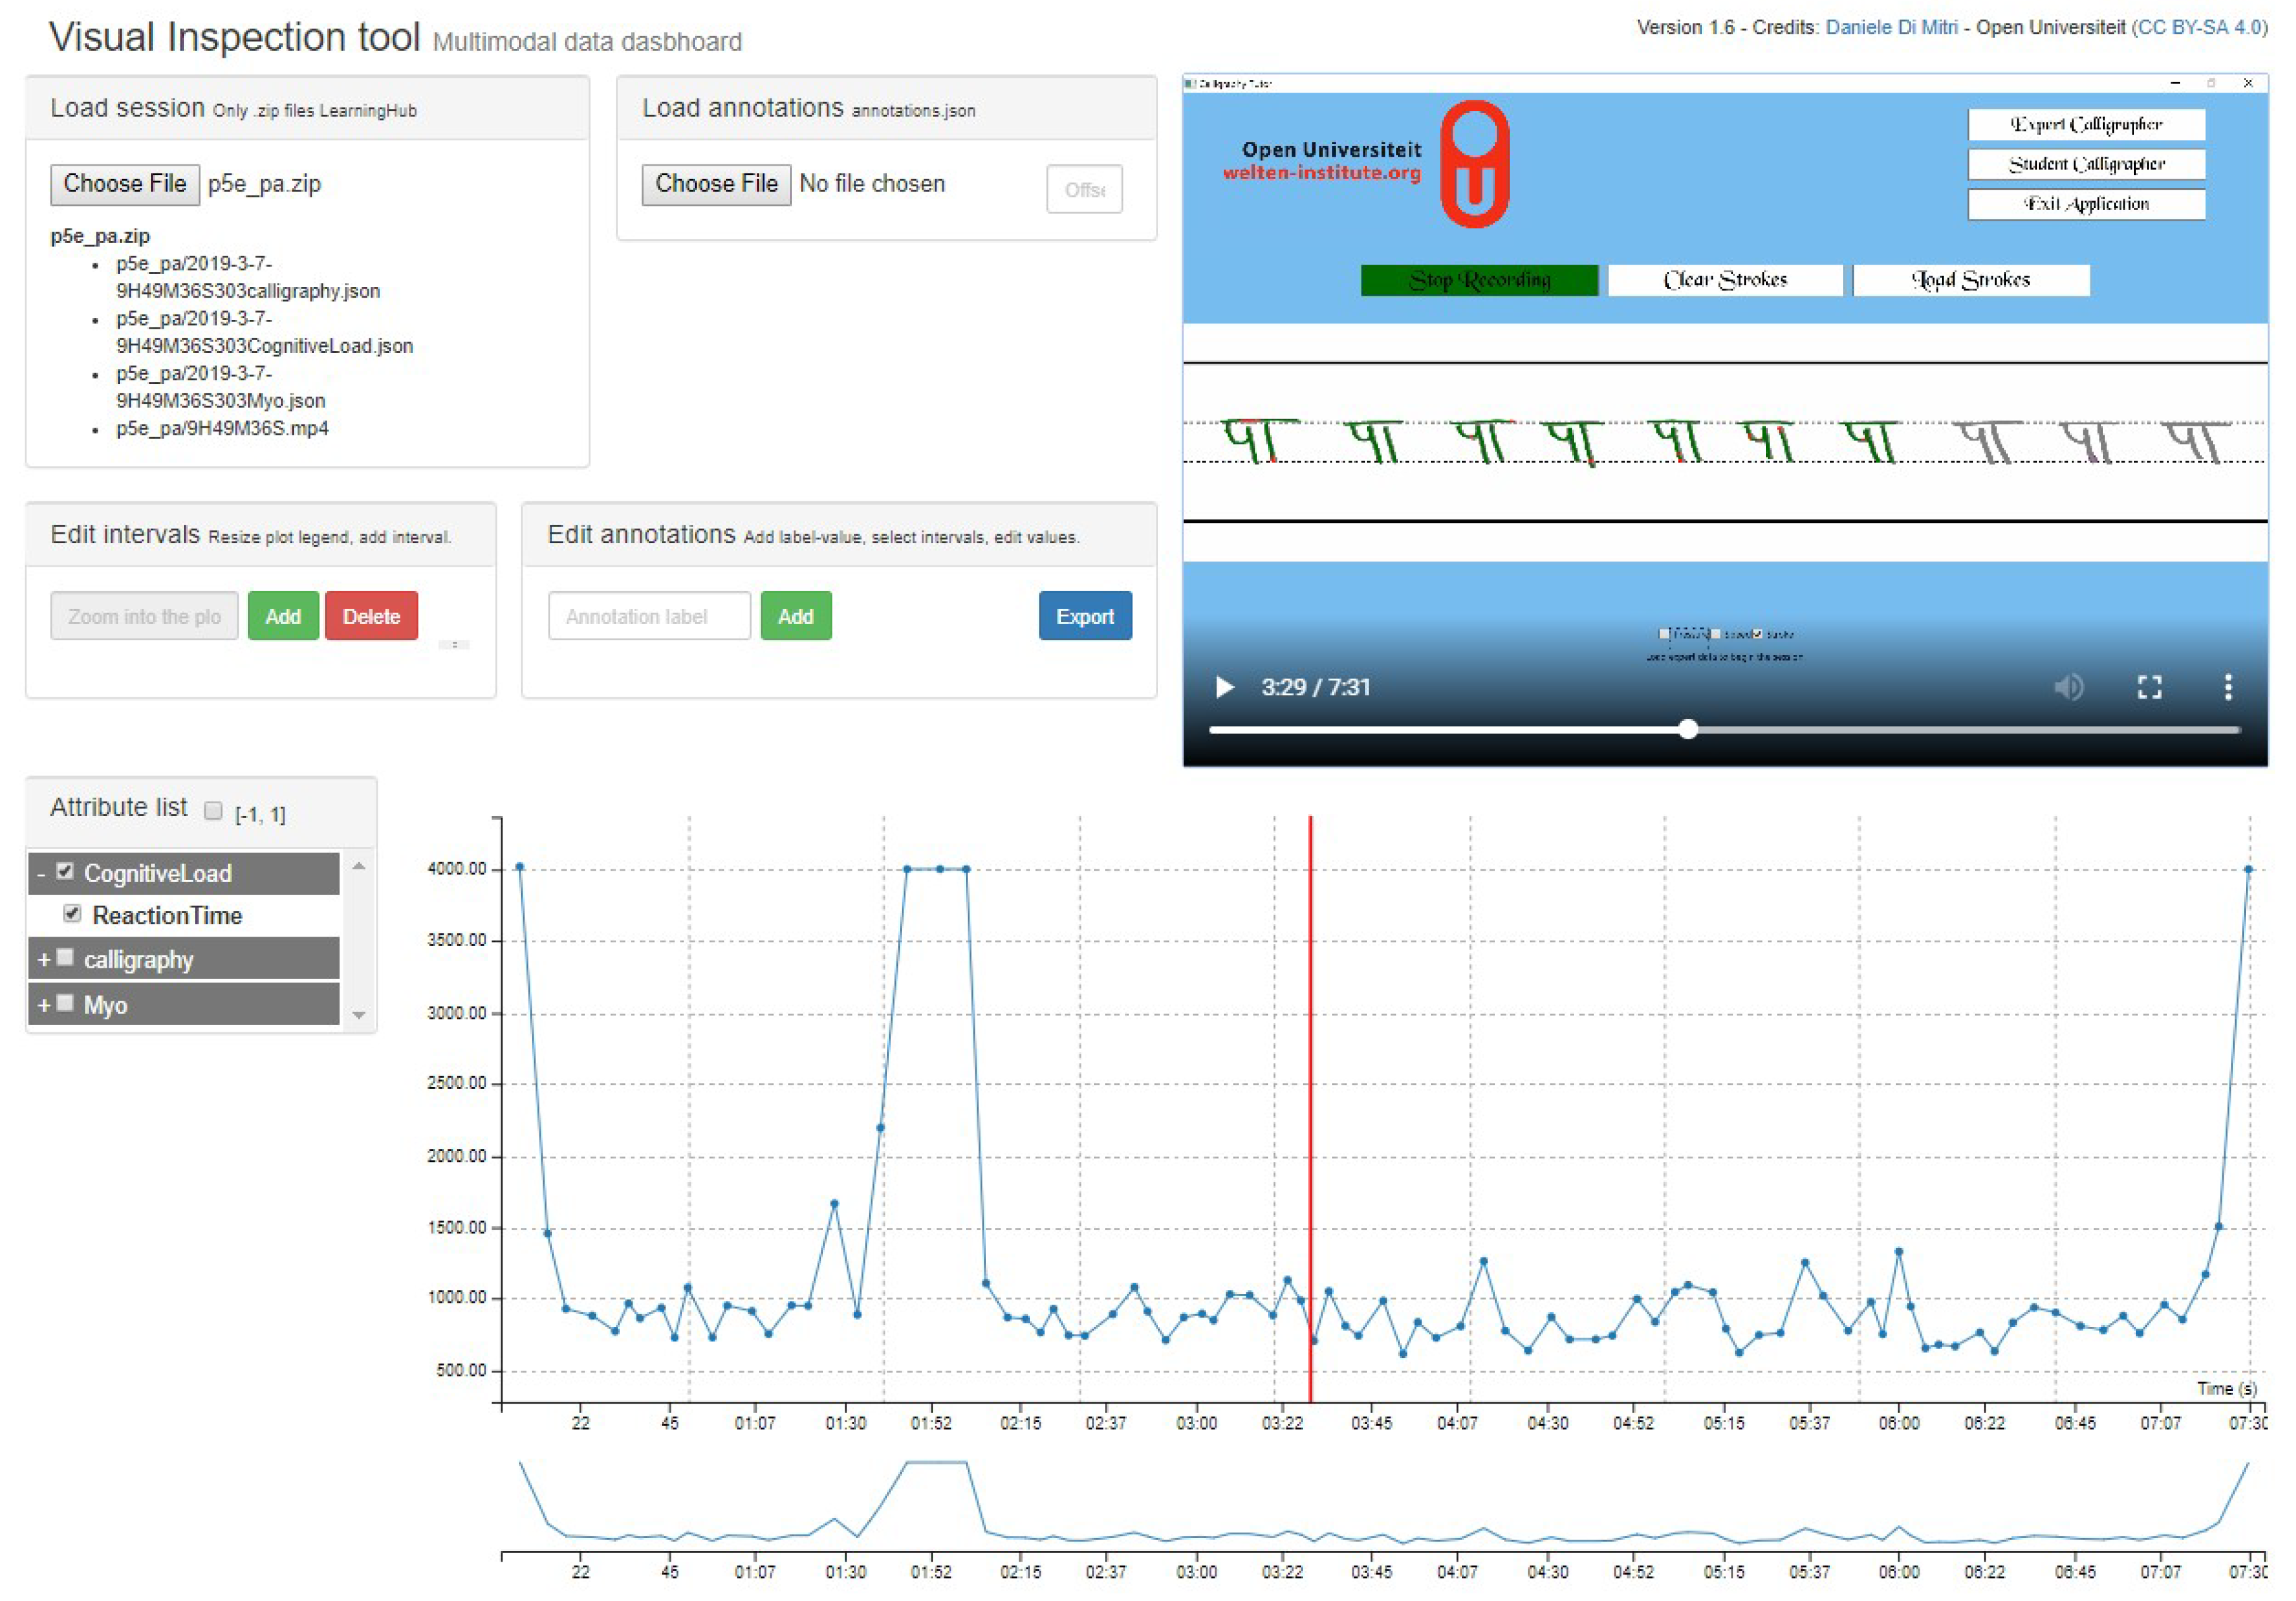
Task: Add a new interval
Action: (283, 616)
